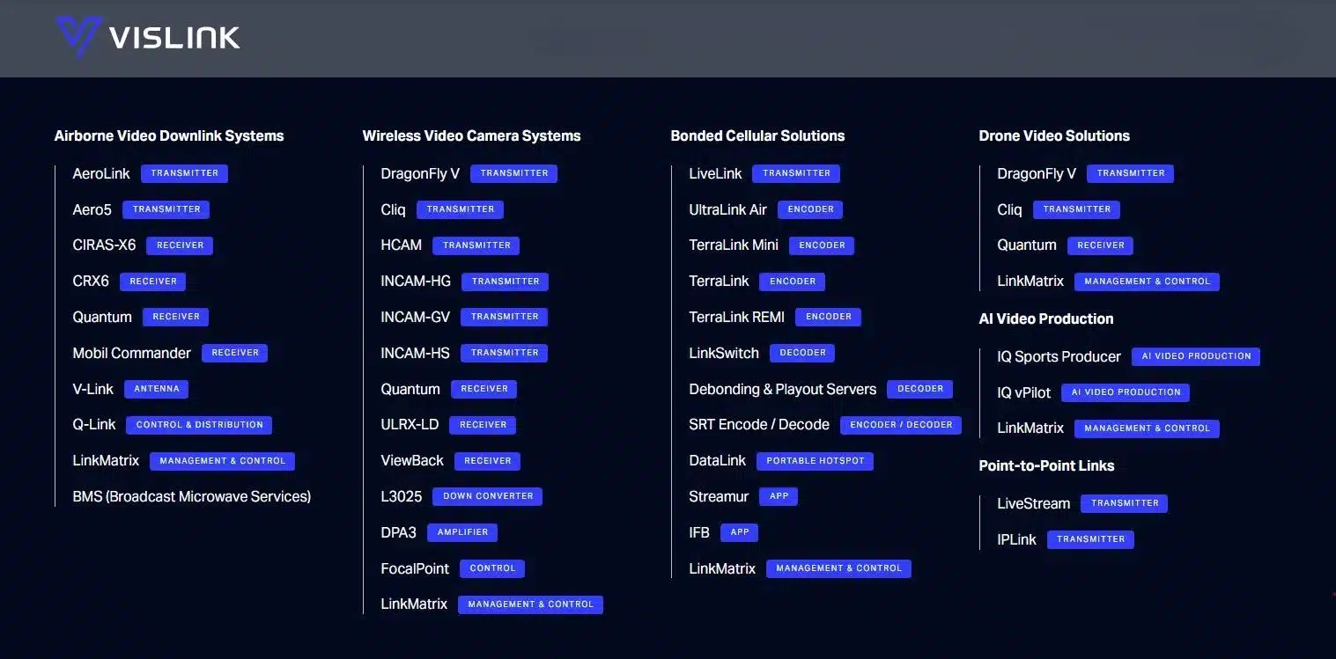Screen dimensions: 1336x659
Task: Click the PORTABLE HOTSPOT tag beside DataLink
Action: click(816, 461)
